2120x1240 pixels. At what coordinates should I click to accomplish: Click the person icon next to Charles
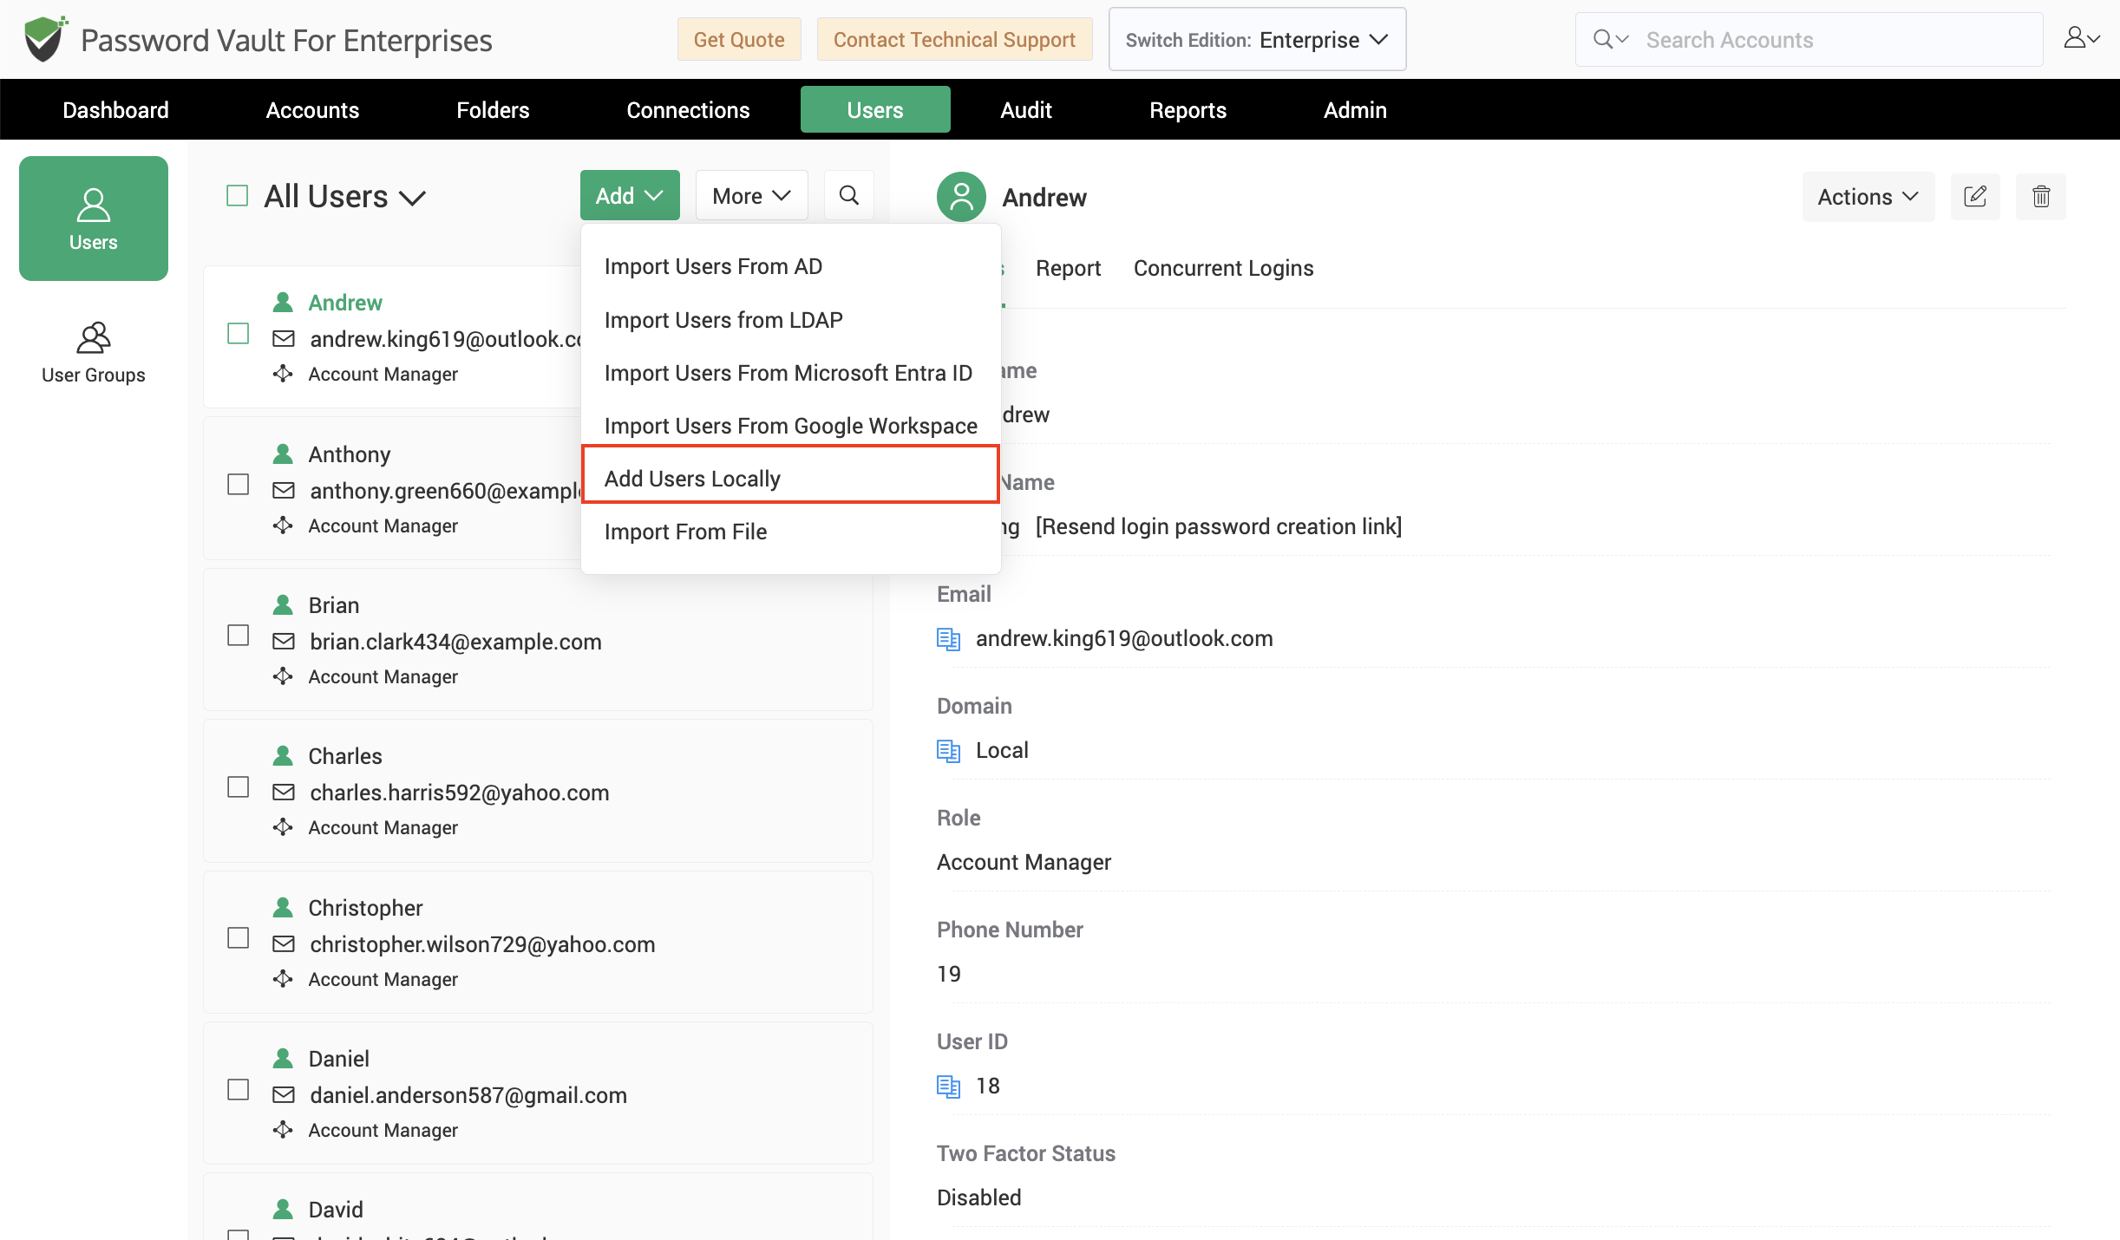283,755
